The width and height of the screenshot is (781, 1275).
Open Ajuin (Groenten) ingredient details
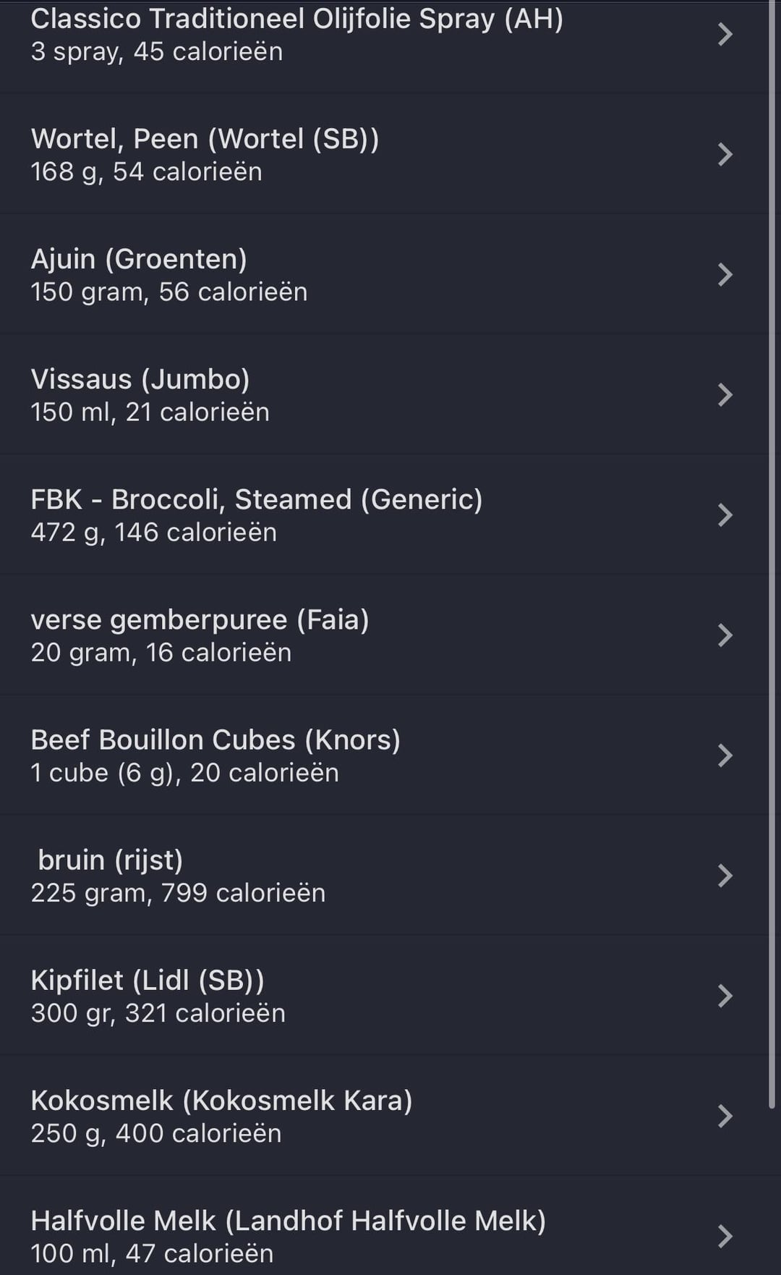(169, 274)
